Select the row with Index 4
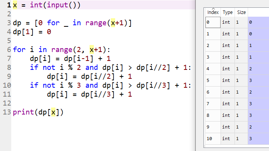The width and height of the screenshot is (269, 151). point(237,69)
